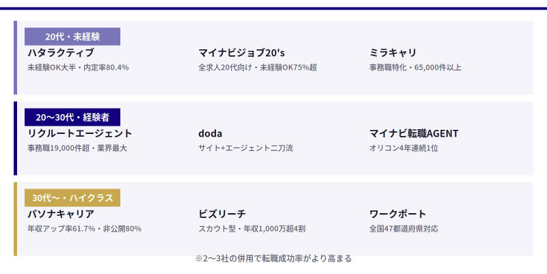Click the doda heading

211,133
